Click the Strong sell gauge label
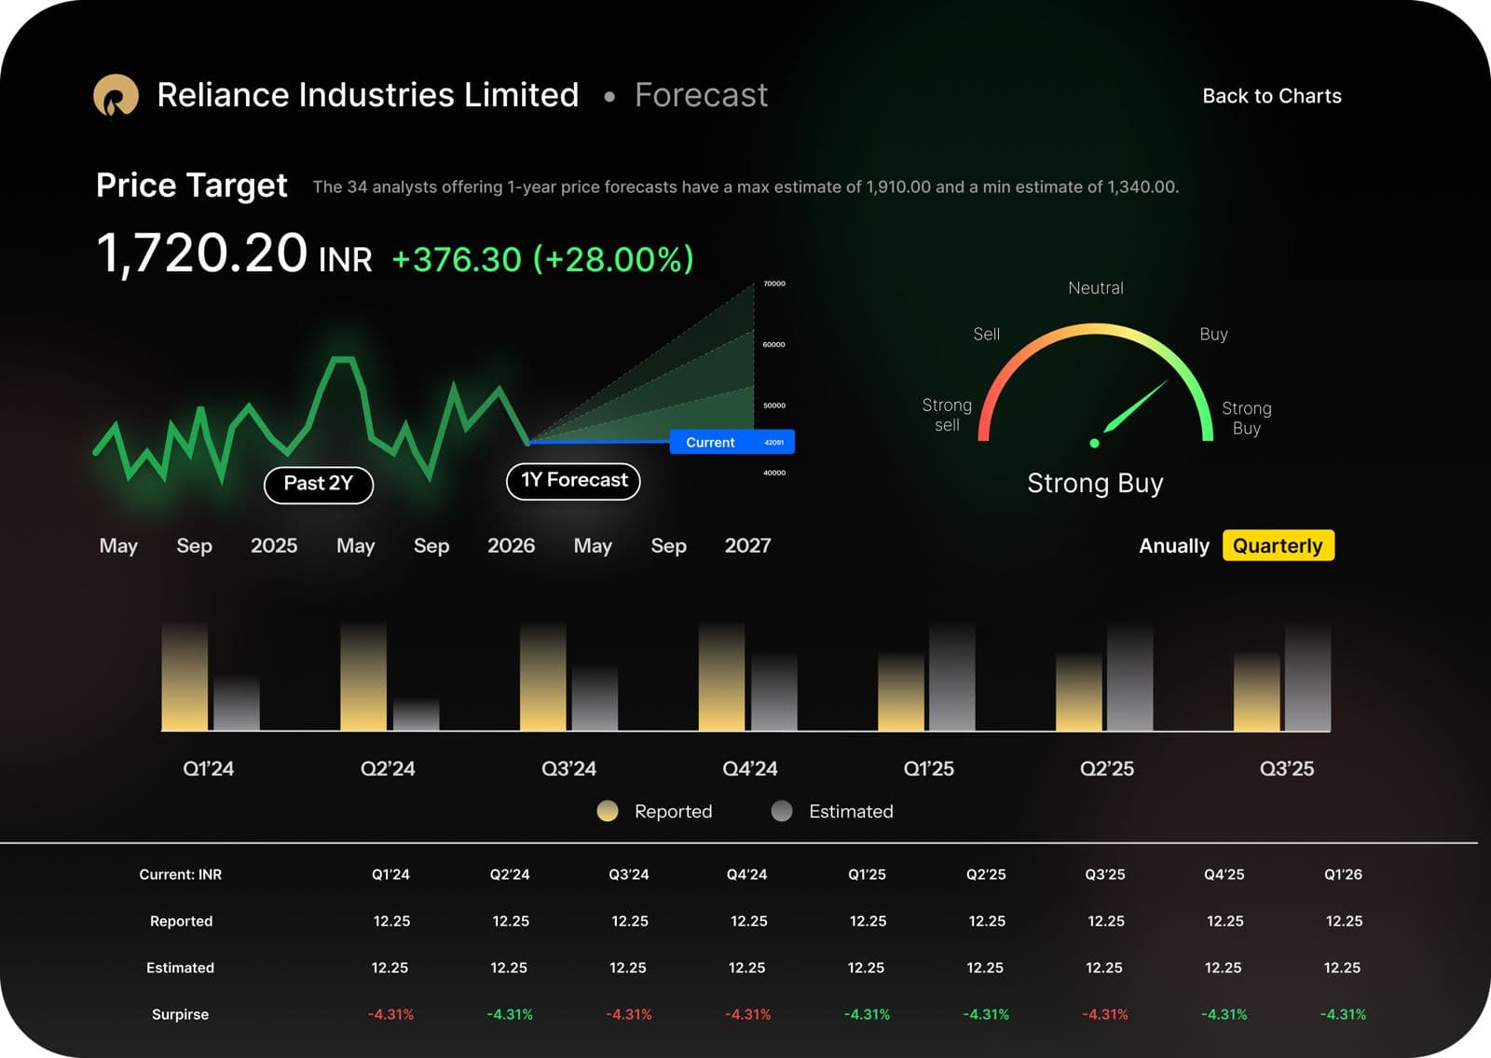This screenshot has width=1491, height=1058. click(x=947, y=415)
